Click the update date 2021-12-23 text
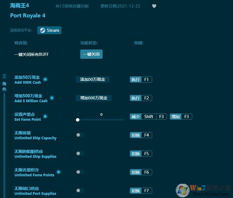This screenshot has width=233, height=198. pos(120,6)
